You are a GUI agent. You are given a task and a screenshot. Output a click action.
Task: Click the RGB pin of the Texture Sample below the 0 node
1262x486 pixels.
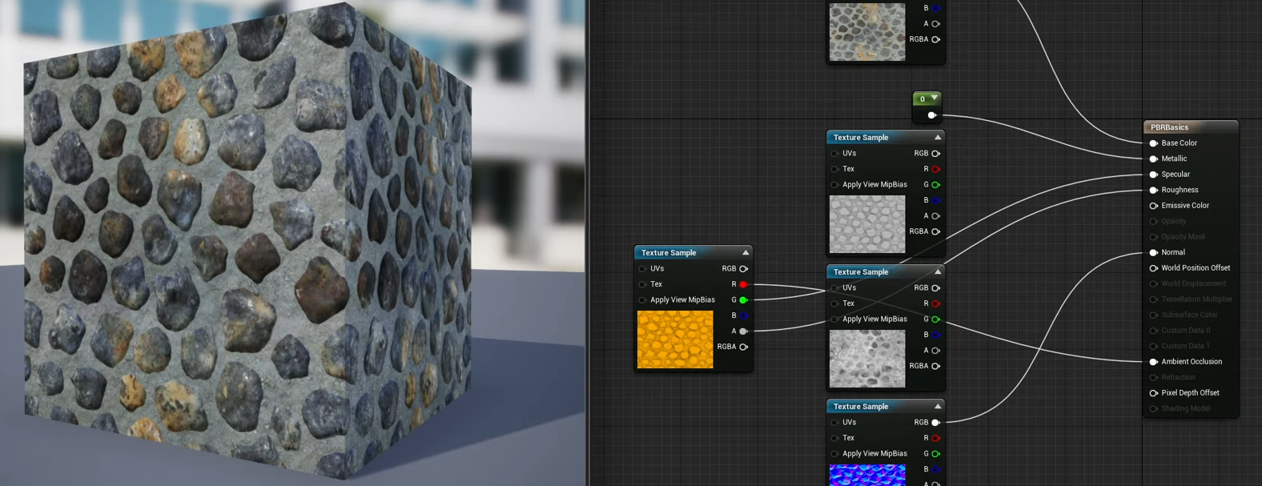tap(936, 154)
